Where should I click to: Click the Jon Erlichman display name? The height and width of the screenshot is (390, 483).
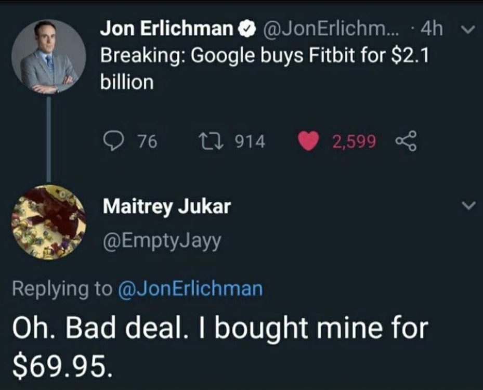[x=166, y=29]
